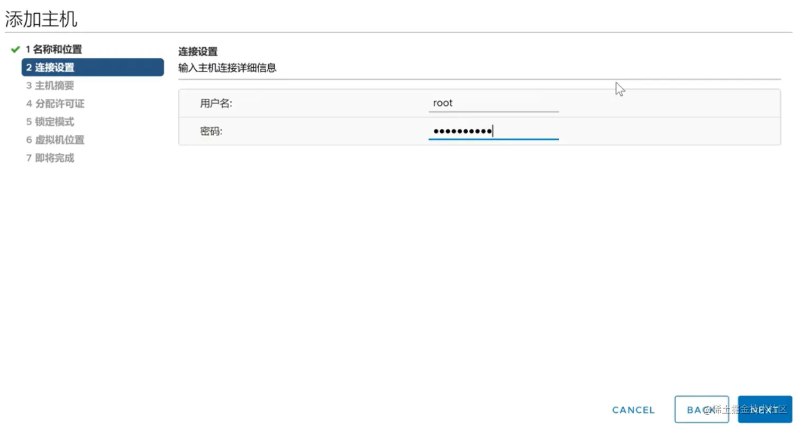Viewport: 800px width, 427px height.
Task: Click the 用户名 input field
Action: click(494, 103)
